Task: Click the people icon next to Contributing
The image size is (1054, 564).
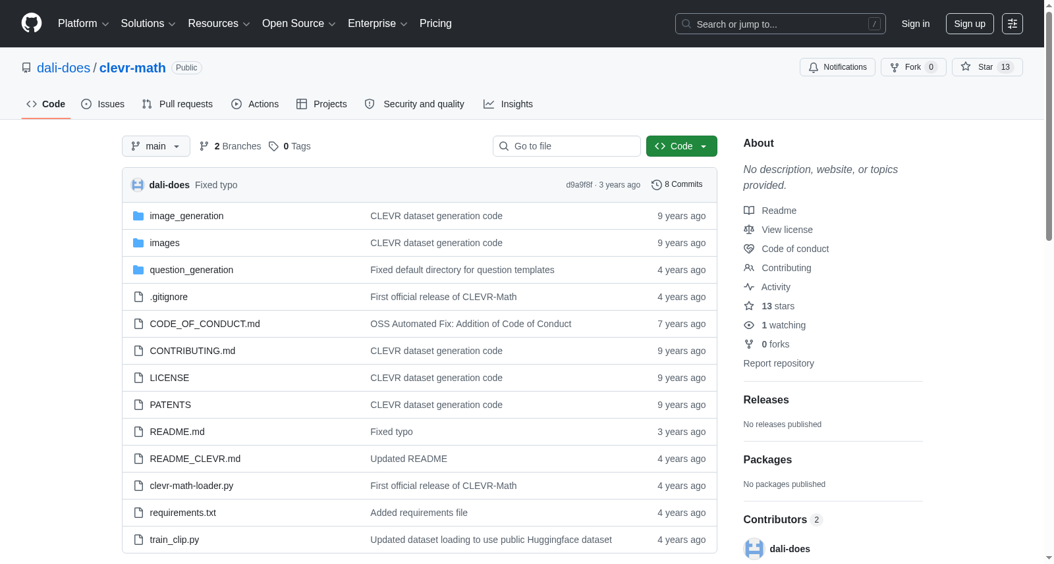Action: coord(749,268)
